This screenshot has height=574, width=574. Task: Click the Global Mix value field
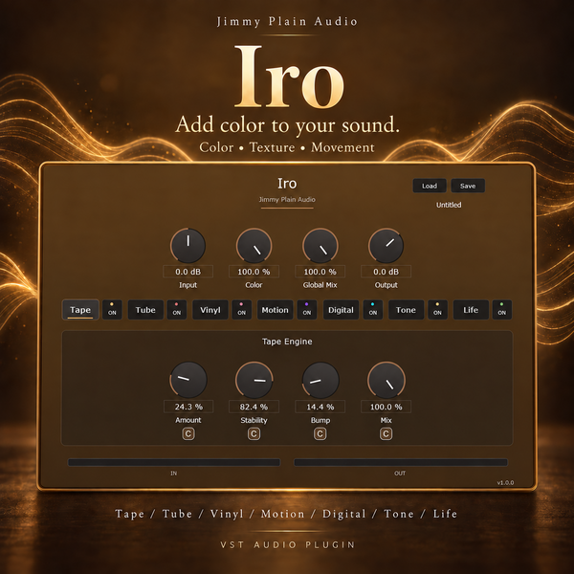click(x=320, y=272)
